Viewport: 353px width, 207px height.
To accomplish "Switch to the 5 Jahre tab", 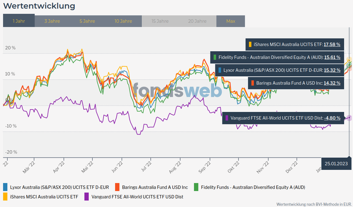I will 87,21.
